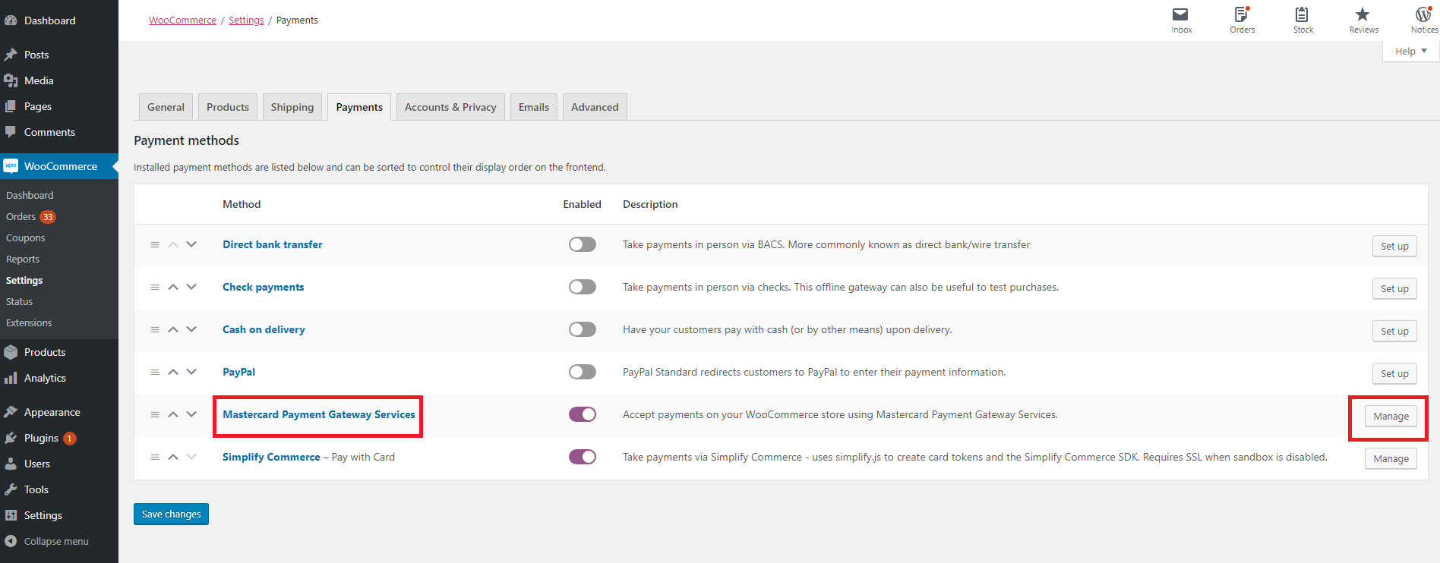Click the Media icon in sidebar
1440x563 pixels.
click(11, 80)
